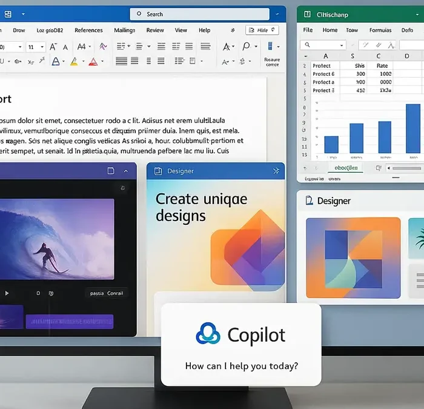Open the blue font color dropdown arrow
This screenshot has height=409, width=424.
pyautogui.click(x=64, y=61)
